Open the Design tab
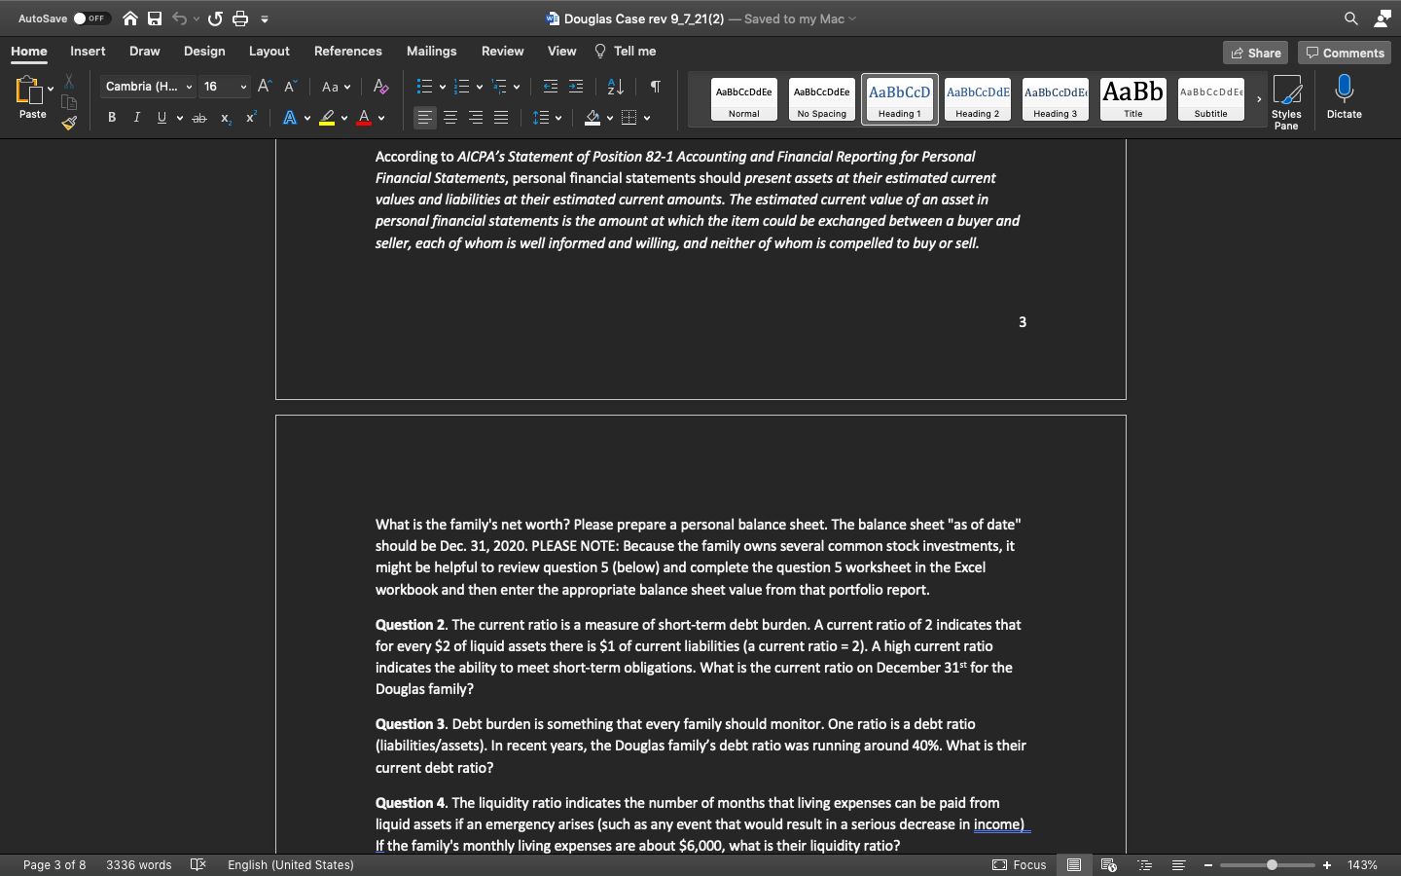1401x876 pixels. pos(204,52)
